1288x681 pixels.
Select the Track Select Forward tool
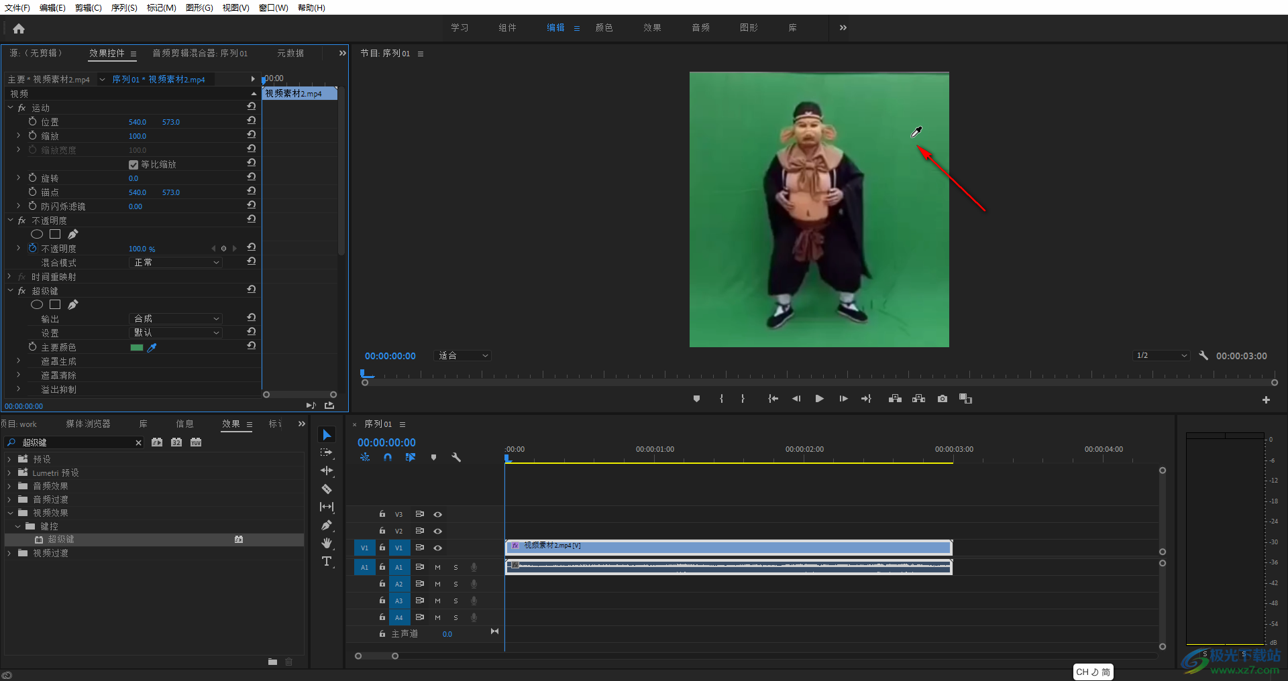tap(327, 453)
